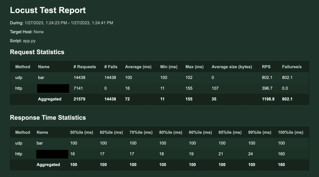Select the udp bar row in Request Statistics
319x177 pixels.
click(x=159, y=78)
